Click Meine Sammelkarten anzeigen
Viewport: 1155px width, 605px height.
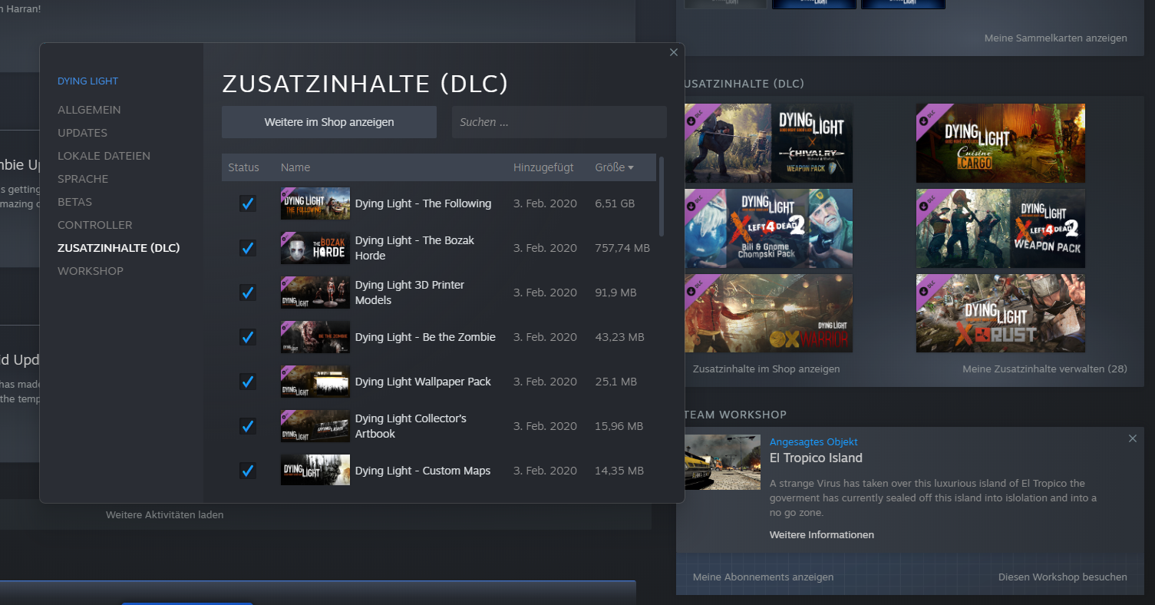click(x=1055, y=38)
